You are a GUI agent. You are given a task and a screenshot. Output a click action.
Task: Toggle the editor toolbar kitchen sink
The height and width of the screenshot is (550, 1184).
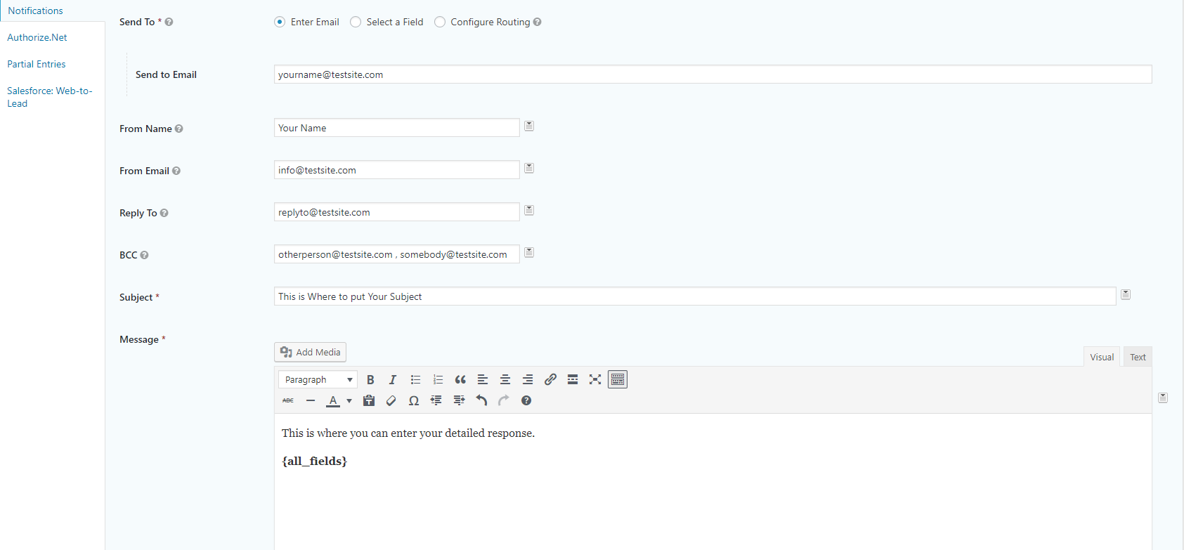click(618, 380)
